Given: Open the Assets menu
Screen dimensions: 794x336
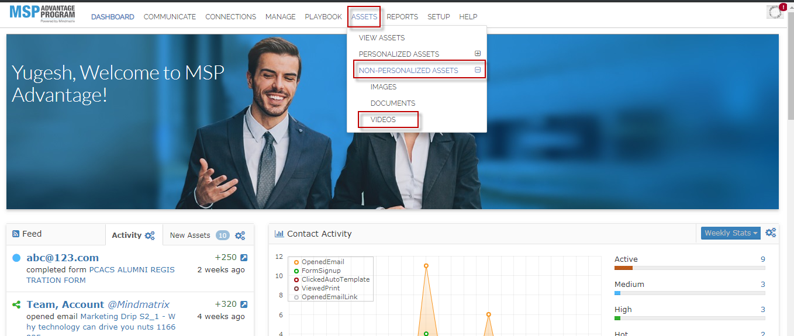Looking at the screenshot, I should point(364,17).
